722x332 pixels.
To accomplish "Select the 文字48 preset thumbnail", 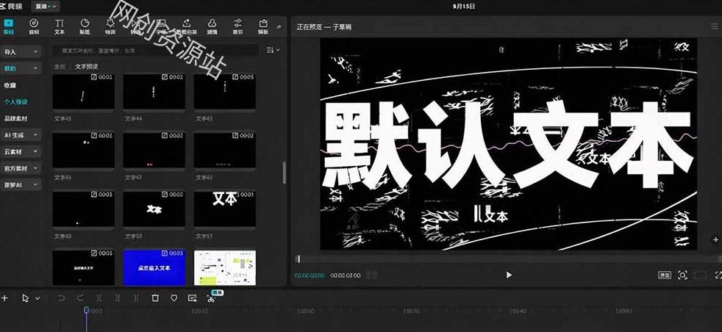I will point(225,150).
